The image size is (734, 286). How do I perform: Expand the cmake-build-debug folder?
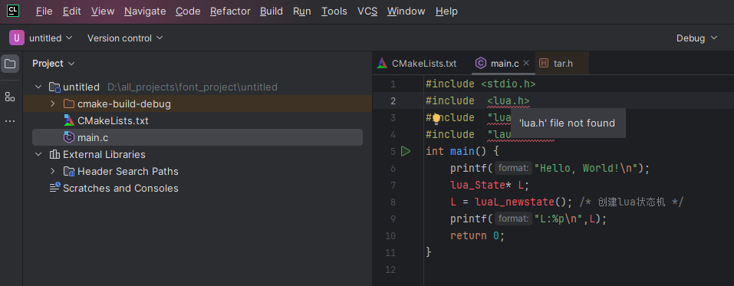click(53, 104)
